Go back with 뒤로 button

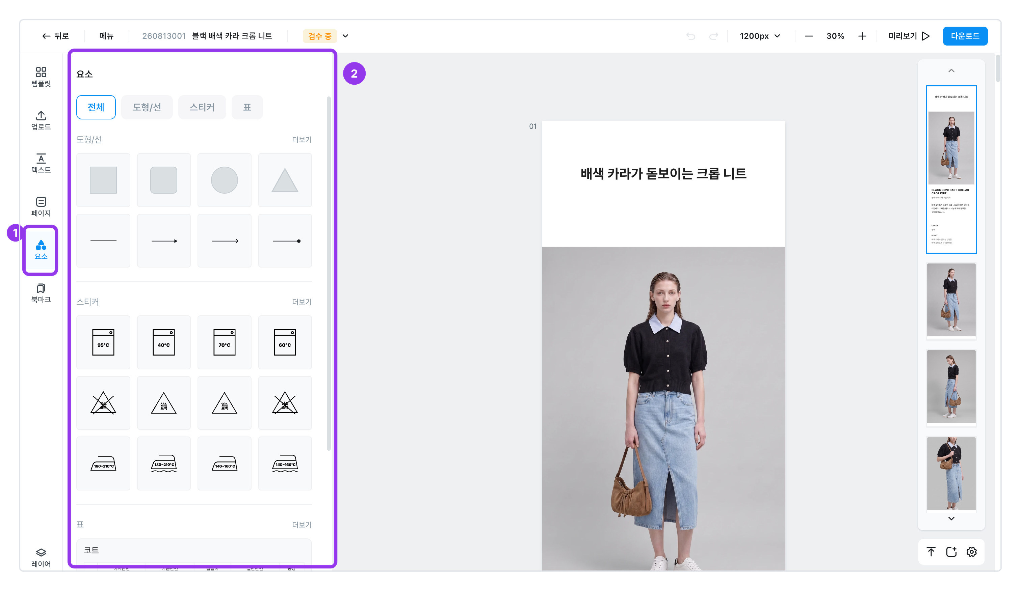(x=55, y=36)
